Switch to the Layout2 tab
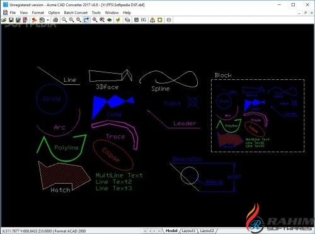The height and width of the screenshot is (234, 315). [x=207, y=231]
